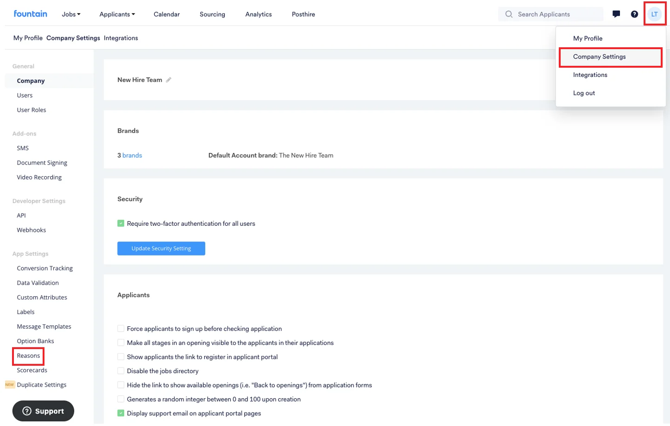Image resolution: width=670 pixels, height=426 pixels.
Task: Go to Scorecards settings
Action: [32, 370]
